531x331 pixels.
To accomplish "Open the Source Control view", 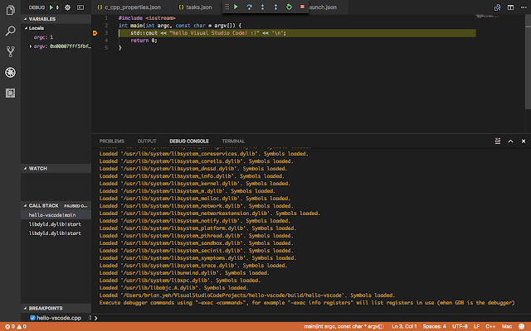I will (10, 51).
